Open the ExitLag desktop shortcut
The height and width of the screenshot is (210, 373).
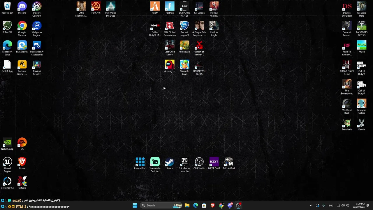[x=22, y=183]
